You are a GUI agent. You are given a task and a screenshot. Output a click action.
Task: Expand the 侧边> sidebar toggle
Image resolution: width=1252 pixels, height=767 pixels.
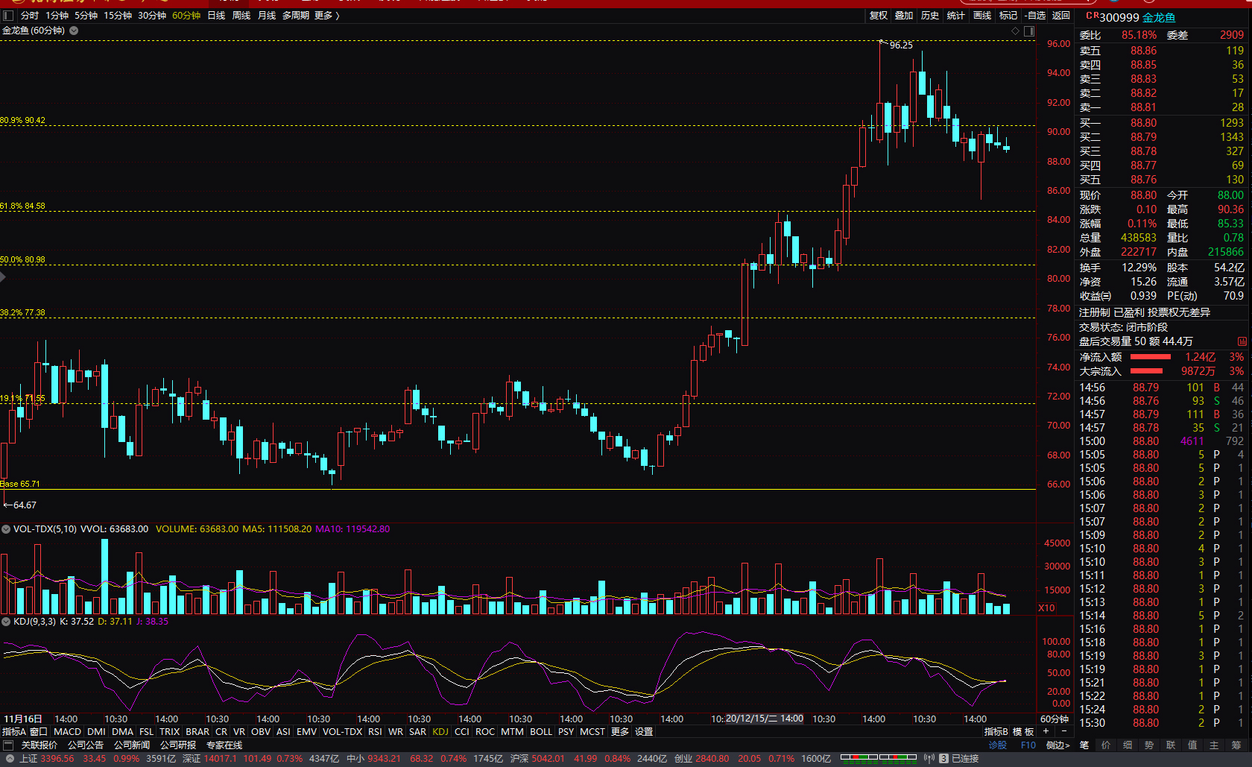1057,745
